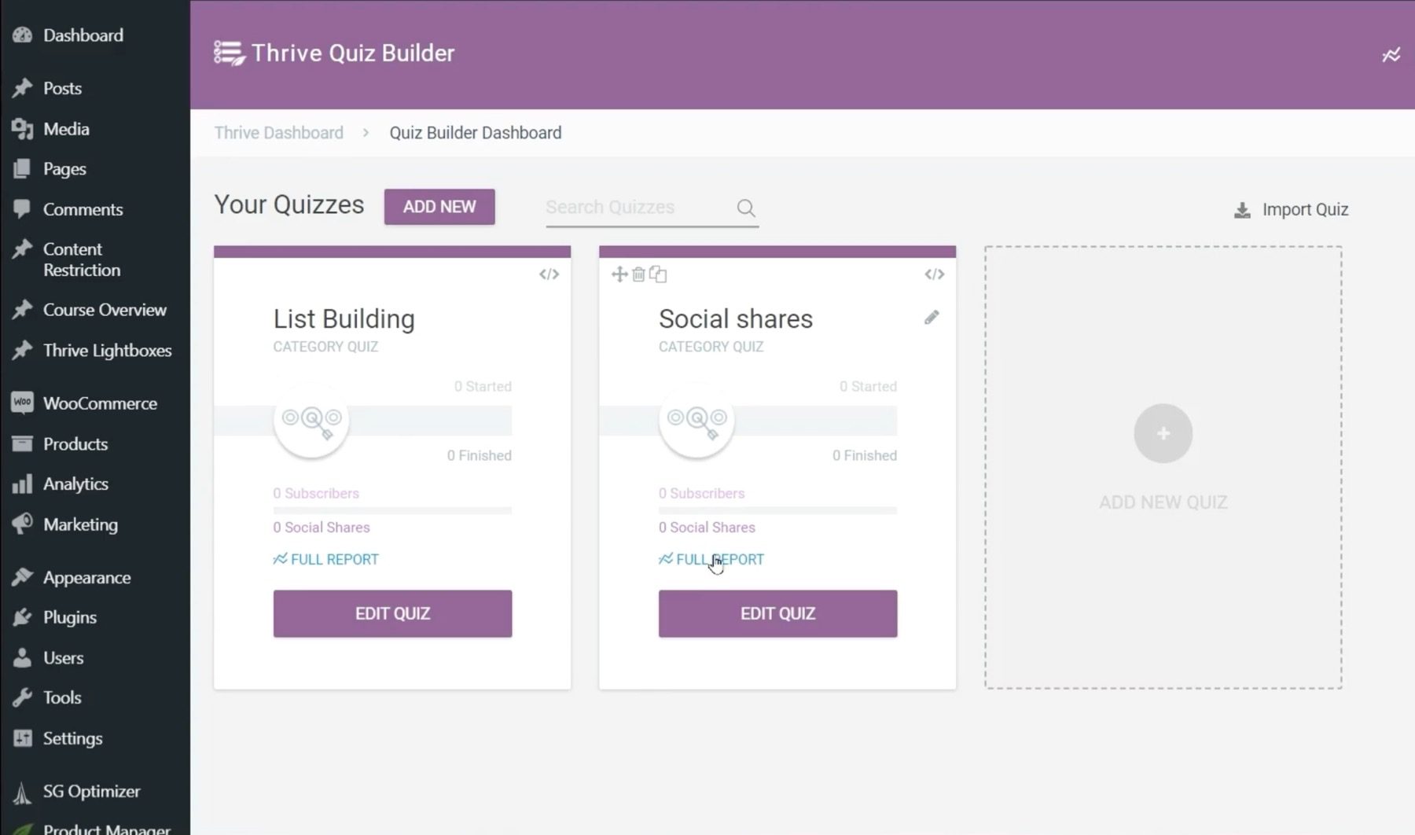Get embed code for Social shares quiz
Viewport: 1415px width, 835px height.
933,274
